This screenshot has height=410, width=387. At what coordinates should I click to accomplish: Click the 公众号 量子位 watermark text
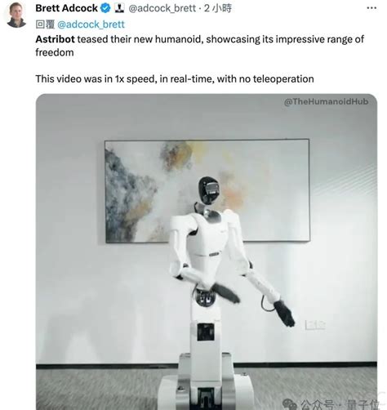coord(340,404)
